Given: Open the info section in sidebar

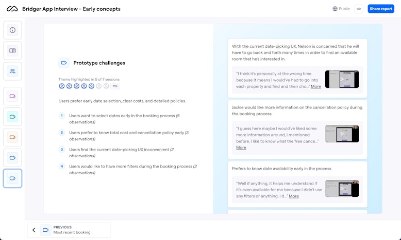Looking at the screenshot, I should pyautogui.click(x=12, y=30).
